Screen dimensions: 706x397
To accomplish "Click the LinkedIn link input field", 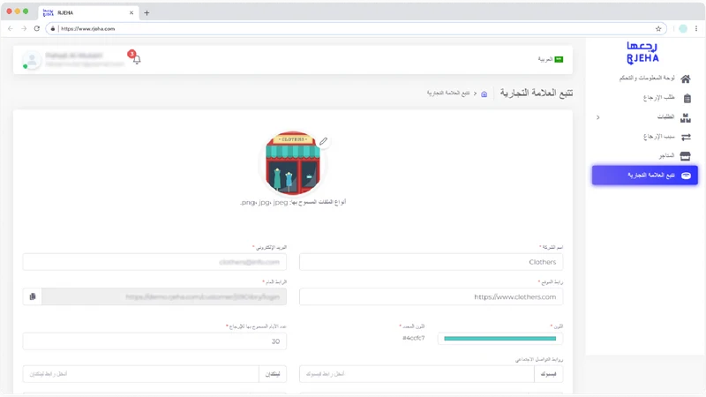I will tap(141, 374).
